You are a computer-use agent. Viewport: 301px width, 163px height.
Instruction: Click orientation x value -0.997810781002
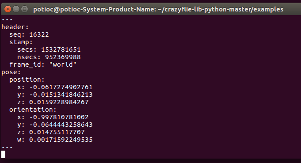click(x=59, y=117)
